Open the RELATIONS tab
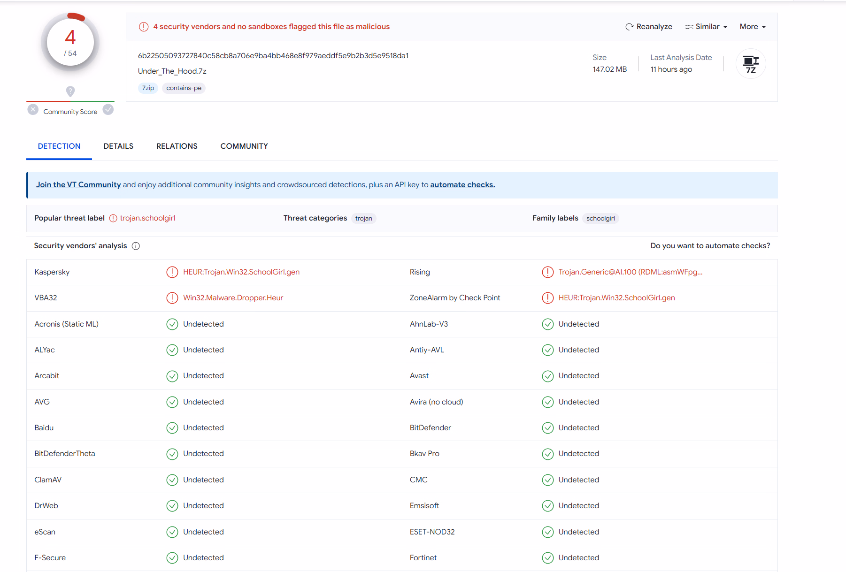This screenshot has height=572, width=846. [177, 146]
